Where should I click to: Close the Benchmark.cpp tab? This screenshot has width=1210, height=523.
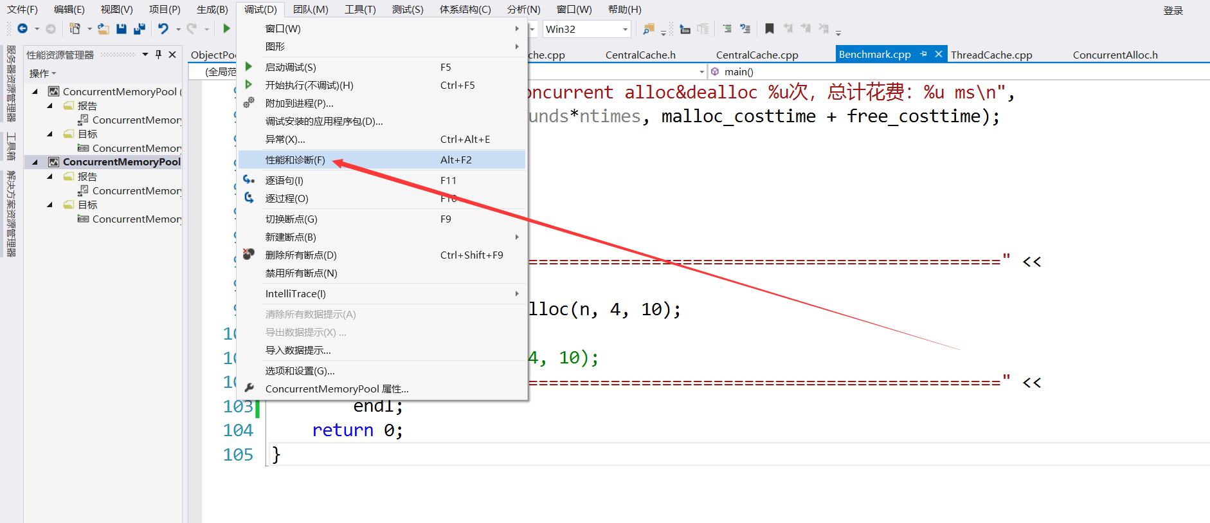(x=939, y=54)
